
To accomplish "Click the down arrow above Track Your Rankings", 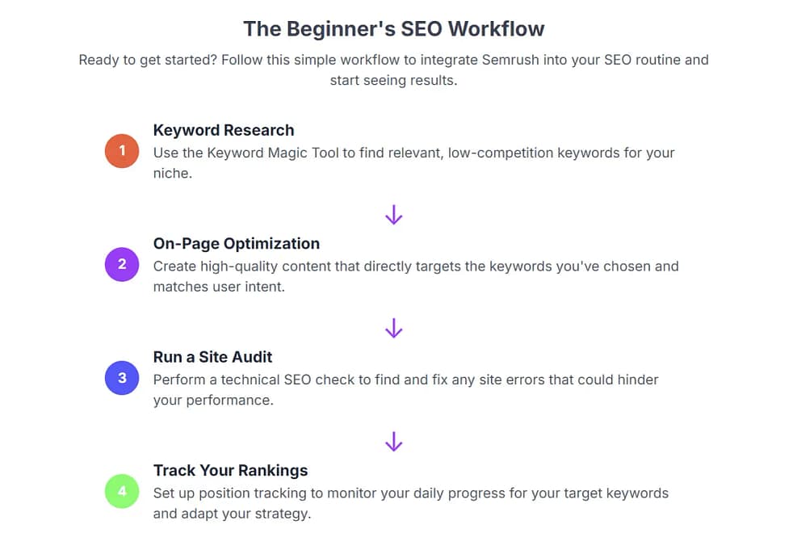I will coord(394,441).
